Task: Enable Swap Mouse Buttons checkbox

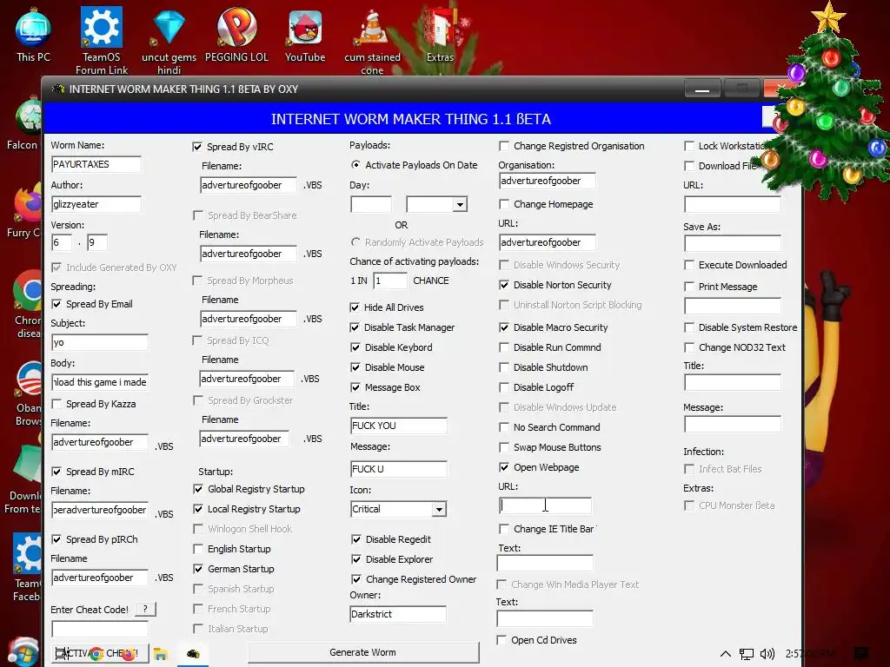Action: [x=503, y=447]
